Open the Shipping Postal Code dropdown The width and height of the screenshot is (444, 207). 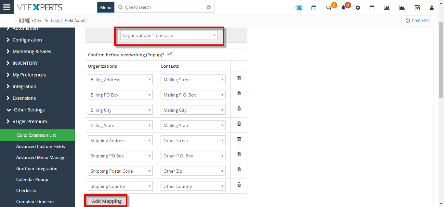click(x=120, y=171)
